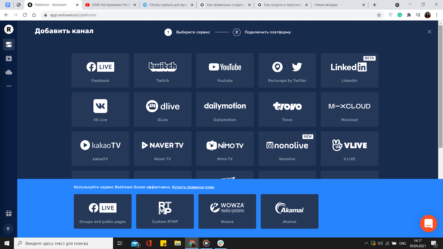Open the orange chat support bubble

coord(428,224)
